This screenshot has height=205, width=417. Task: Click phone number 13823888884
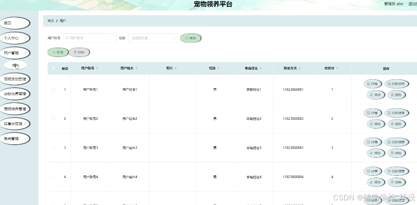coord(293,177)
